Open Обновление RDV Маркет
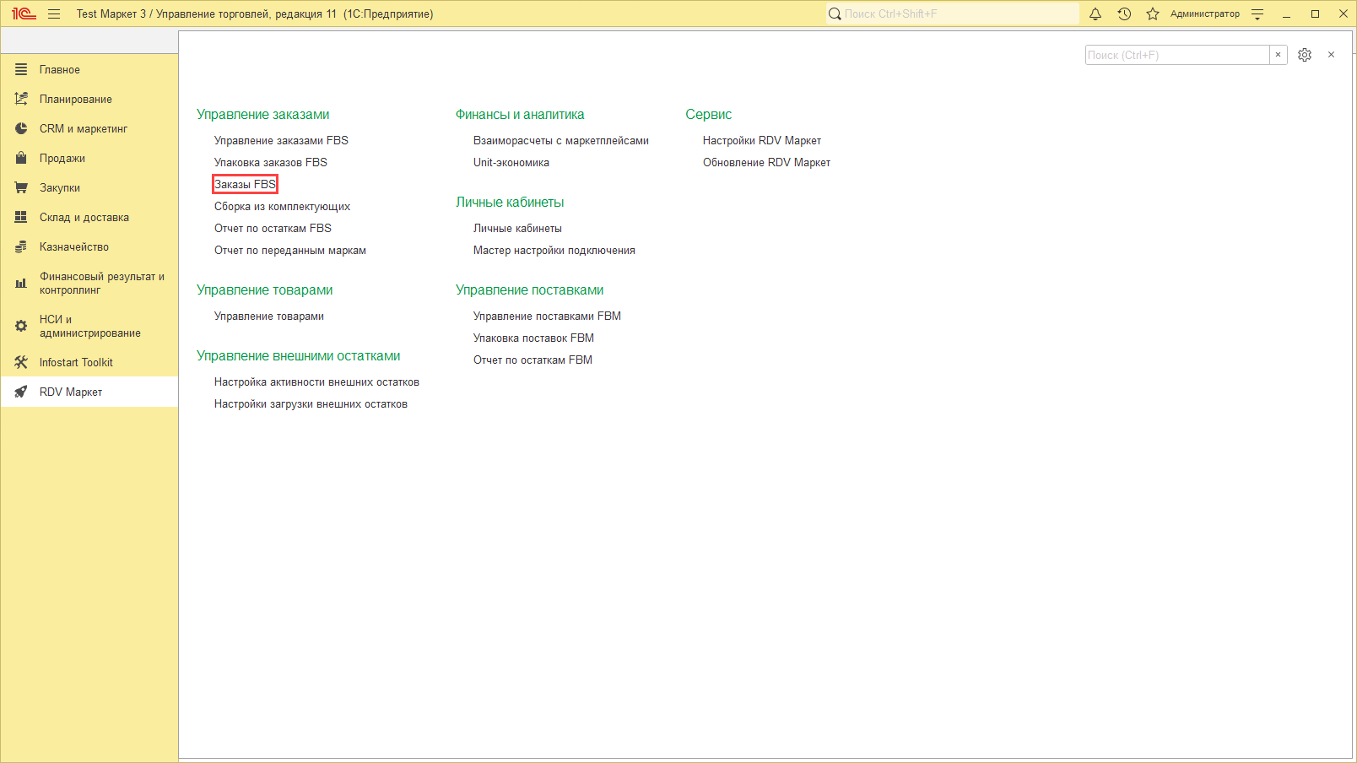This screenshot has width=1357, height=763. tap(766, 162)
